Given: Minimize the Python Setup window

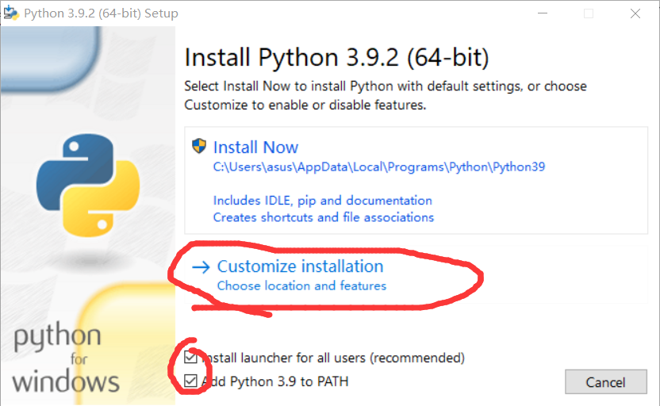Looking at the screenshot, I should click(543, 13).
